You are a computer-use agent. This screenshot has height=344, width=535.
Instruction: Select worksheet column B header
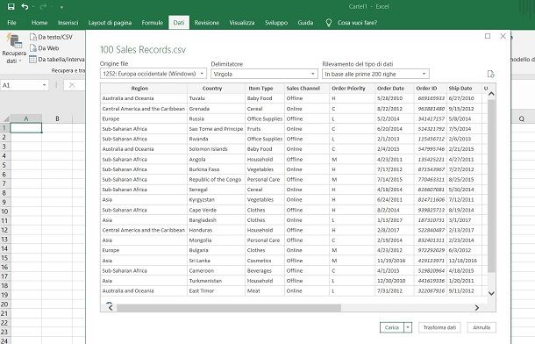pos(57,118)
